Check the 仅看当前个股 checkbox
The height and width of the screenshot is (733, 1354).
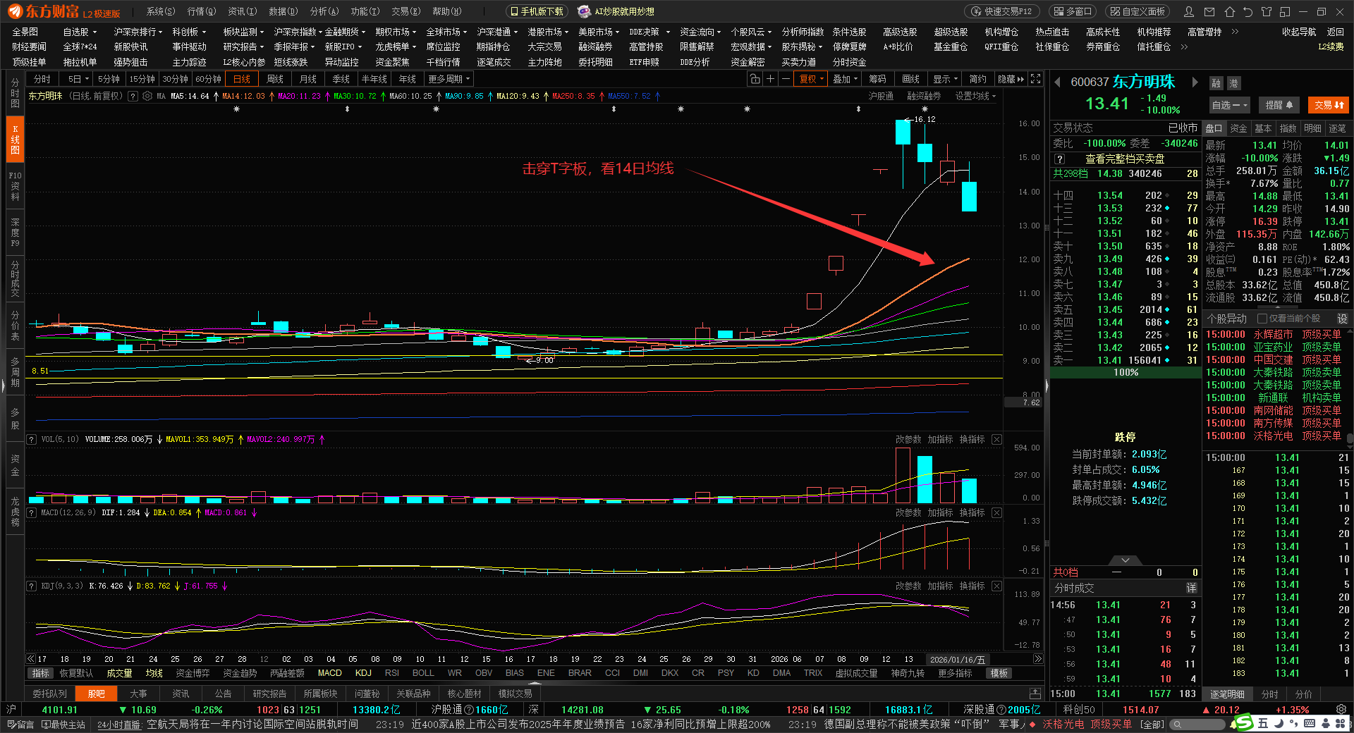[1262, 319]
